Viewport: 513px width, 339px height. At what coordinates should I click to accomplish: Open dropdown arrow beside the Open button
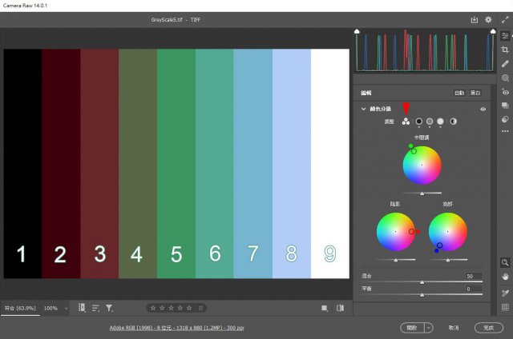click(430, 328)
